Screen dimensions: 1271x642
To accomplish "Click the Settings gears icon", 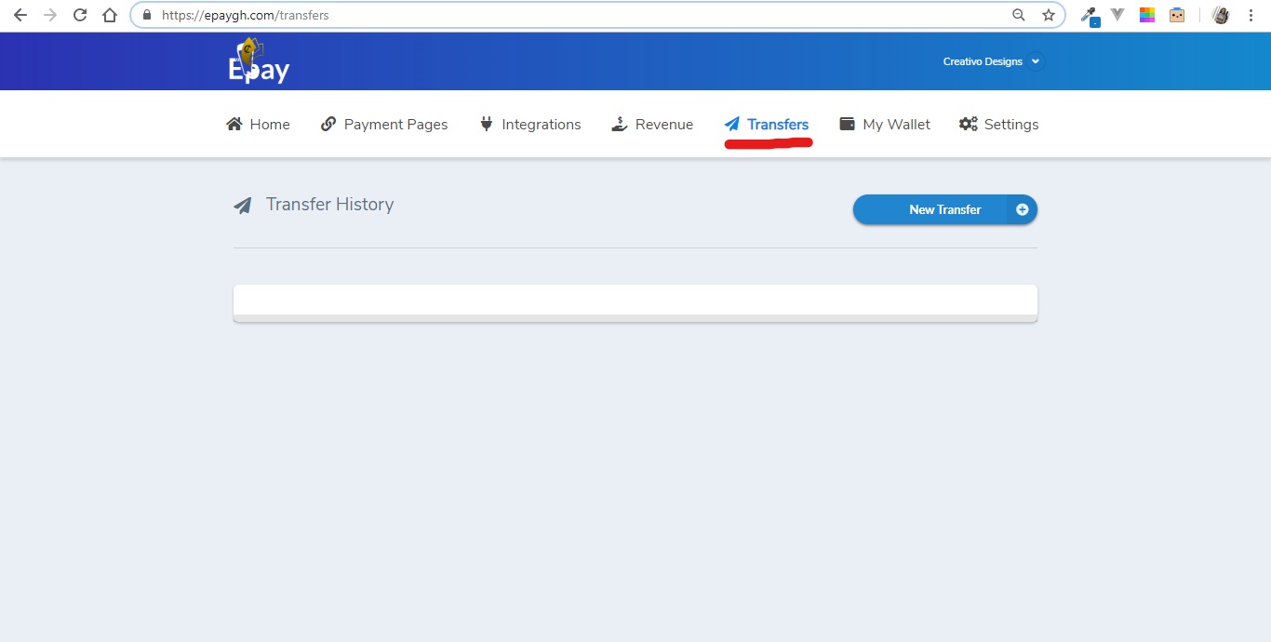I will click(968, 124).
